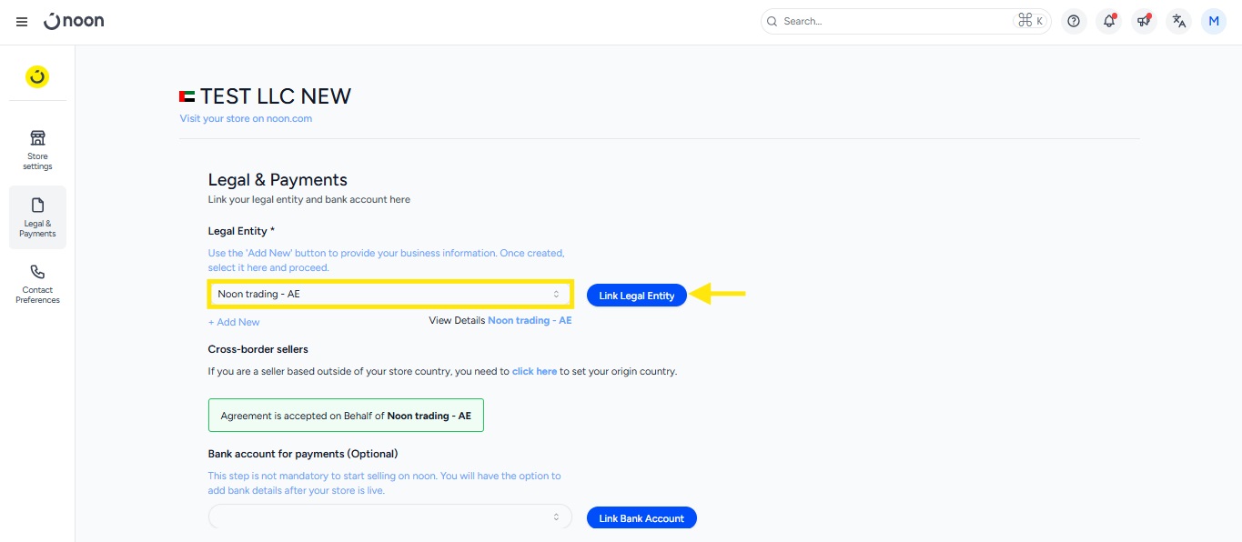1242x542 pixels.
Task: Select Legal & Payments sidebar item
Action: tap(37, 216)
